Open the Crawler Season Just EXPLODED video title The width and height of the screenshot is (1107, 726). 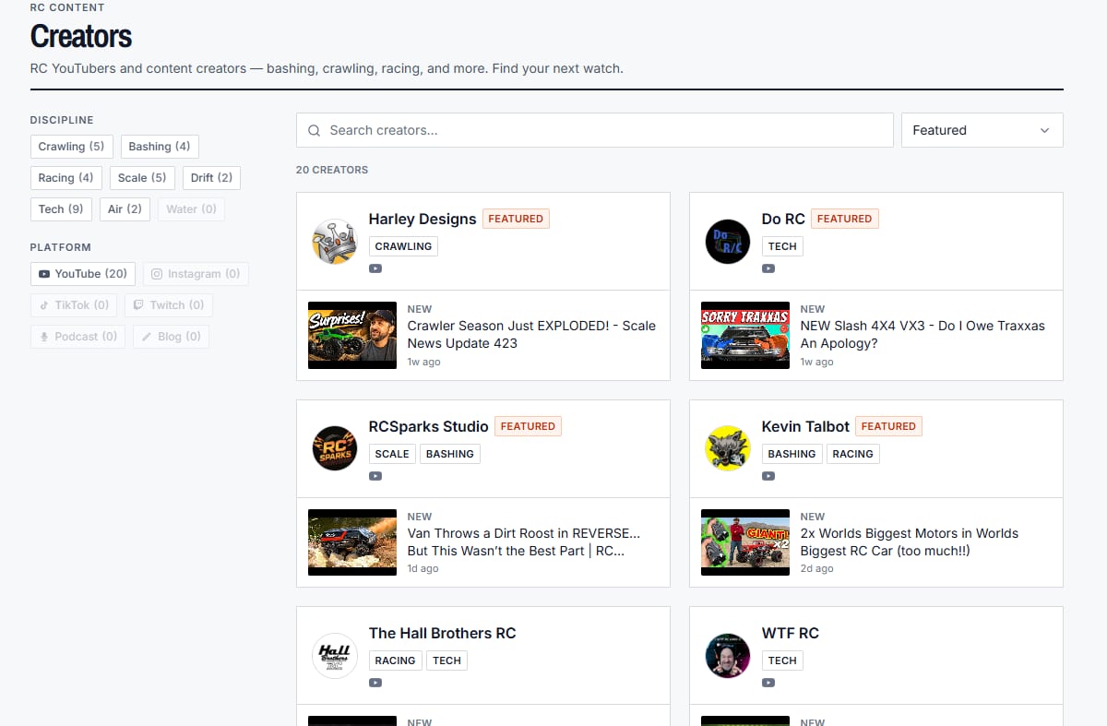[531, 334]
